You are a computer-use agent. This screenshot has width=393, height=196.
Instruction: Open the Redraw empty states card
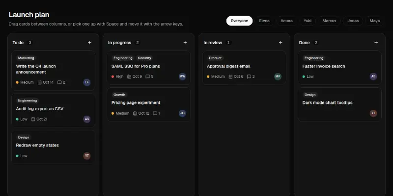click(54, 147)
